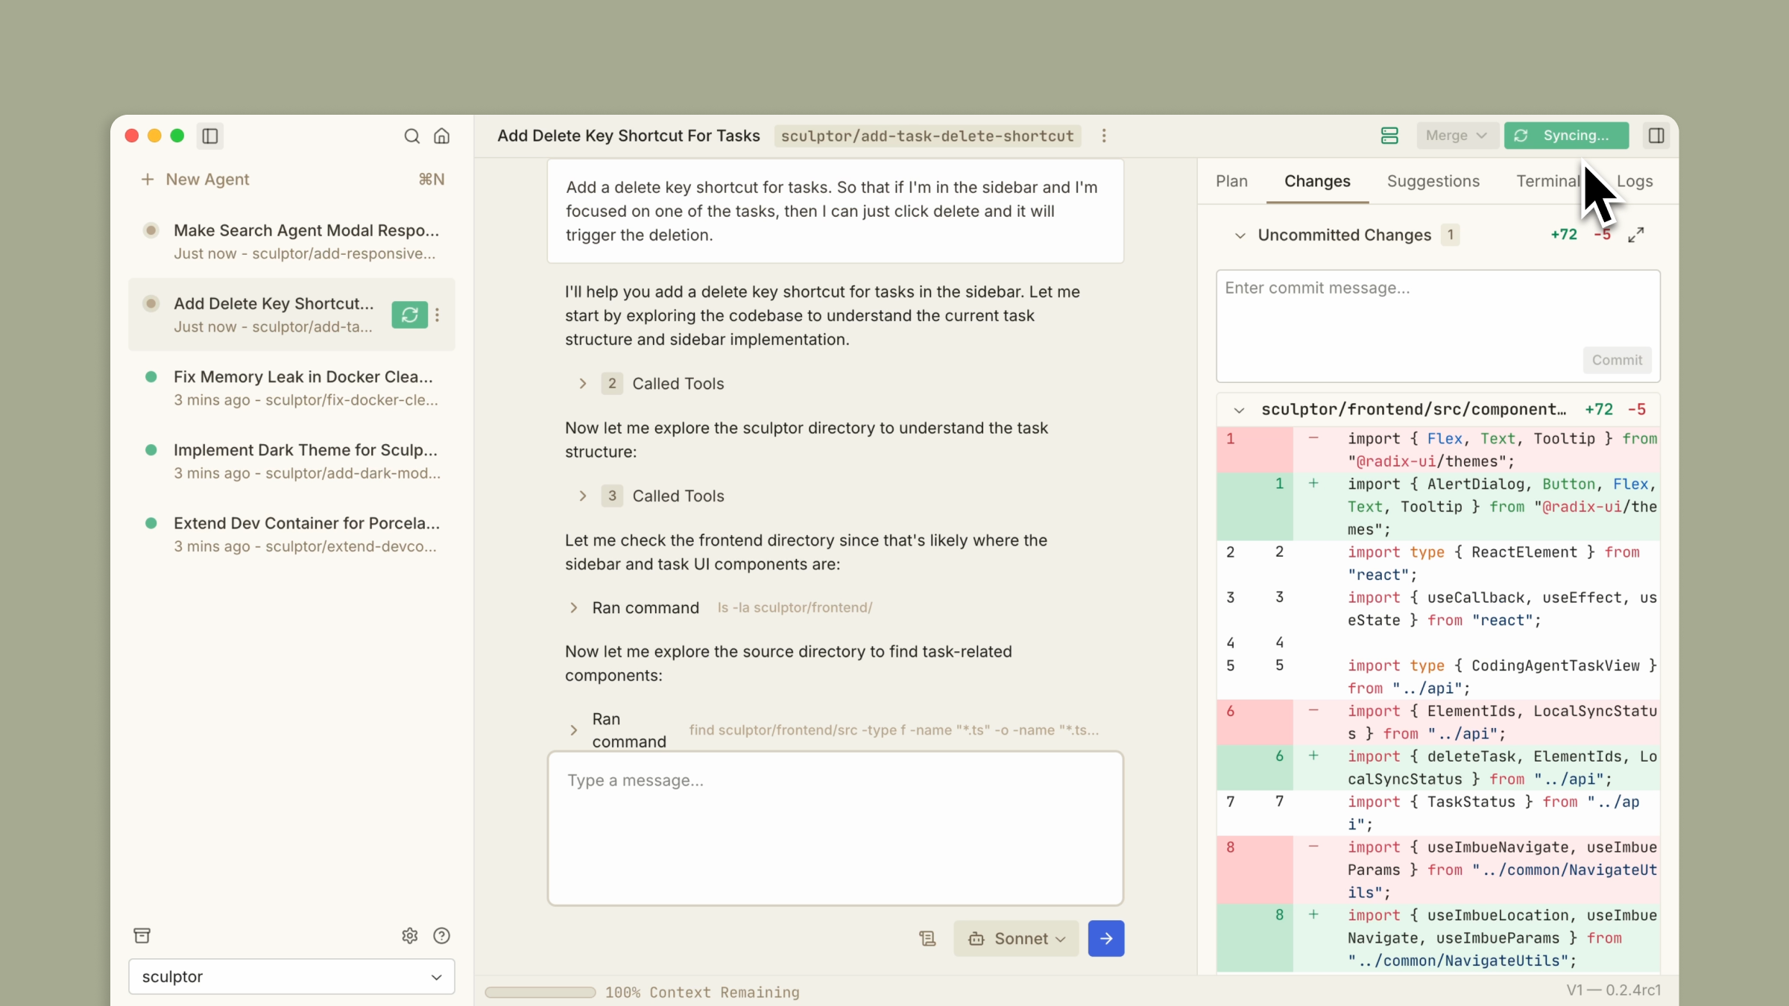1789x1006 pixels.
Task: Open the split view layout icon near Merge
Action: (x=1388, y=136)
